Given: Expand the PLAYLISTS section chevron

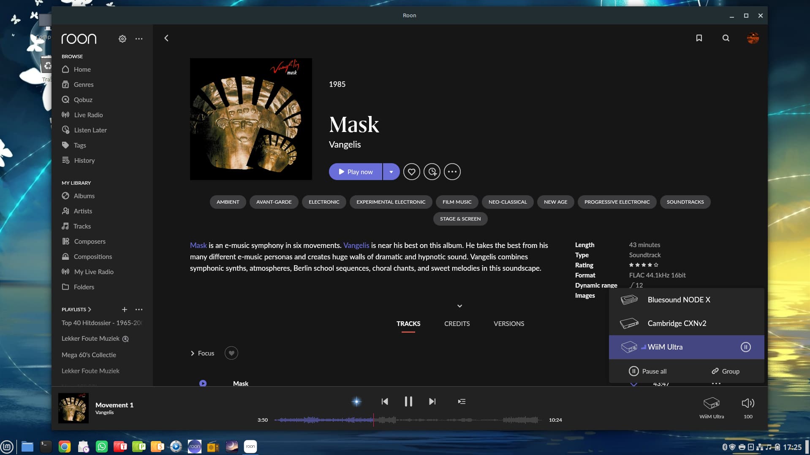Looking at the screenshot, I should [x=90, y=310].
